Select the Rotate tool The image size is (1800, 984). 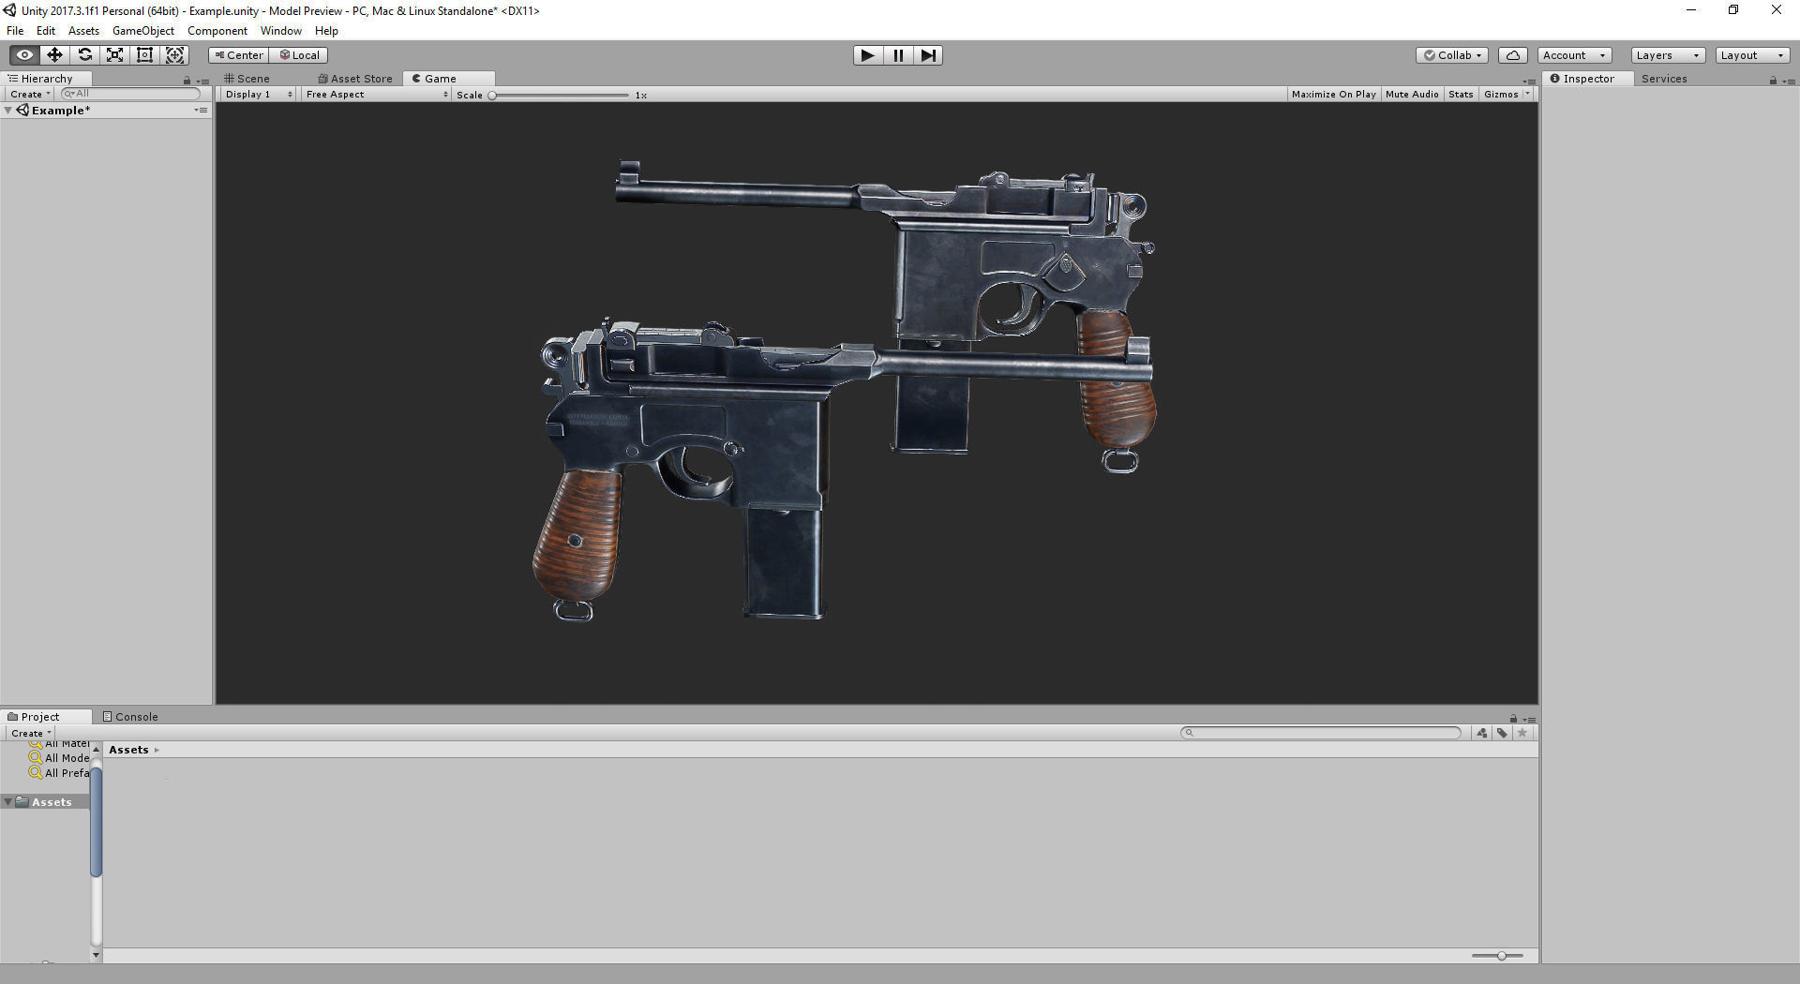(x=84, y=55)
